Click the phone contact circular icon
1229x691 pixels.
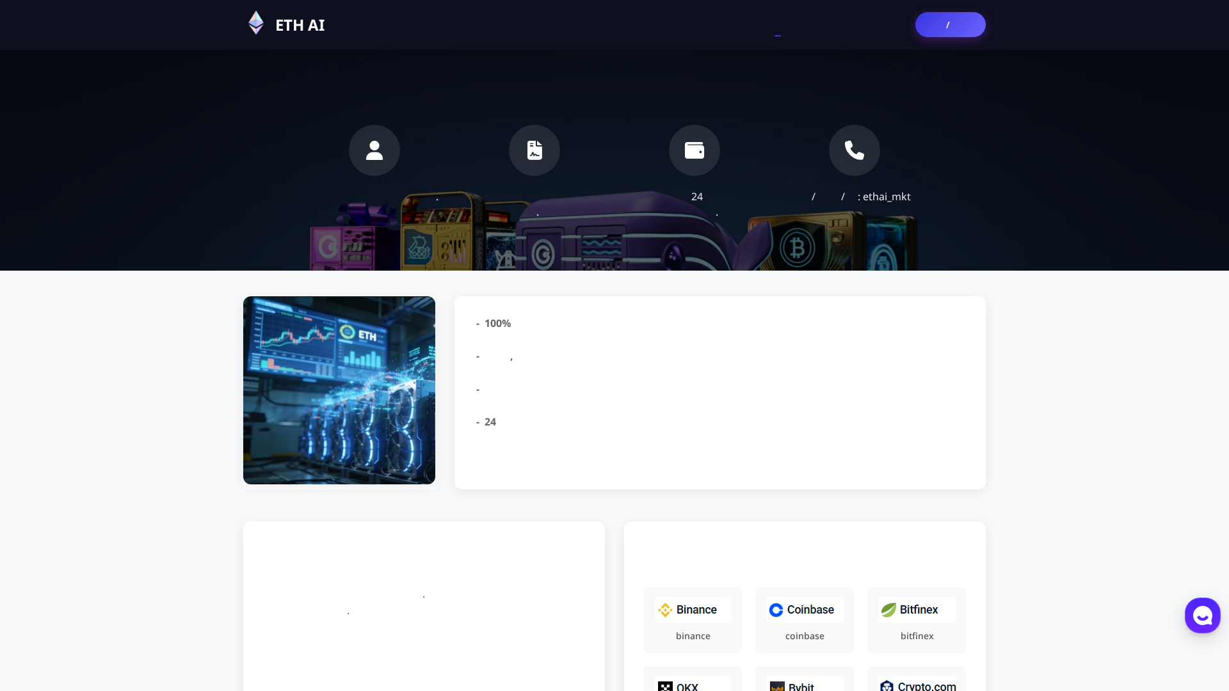(854, 150)
